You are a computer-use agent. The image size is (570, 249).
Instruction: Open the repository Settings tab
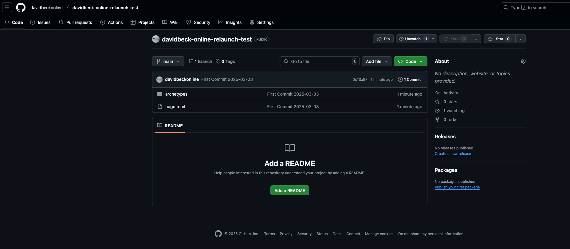click(262, 22)
